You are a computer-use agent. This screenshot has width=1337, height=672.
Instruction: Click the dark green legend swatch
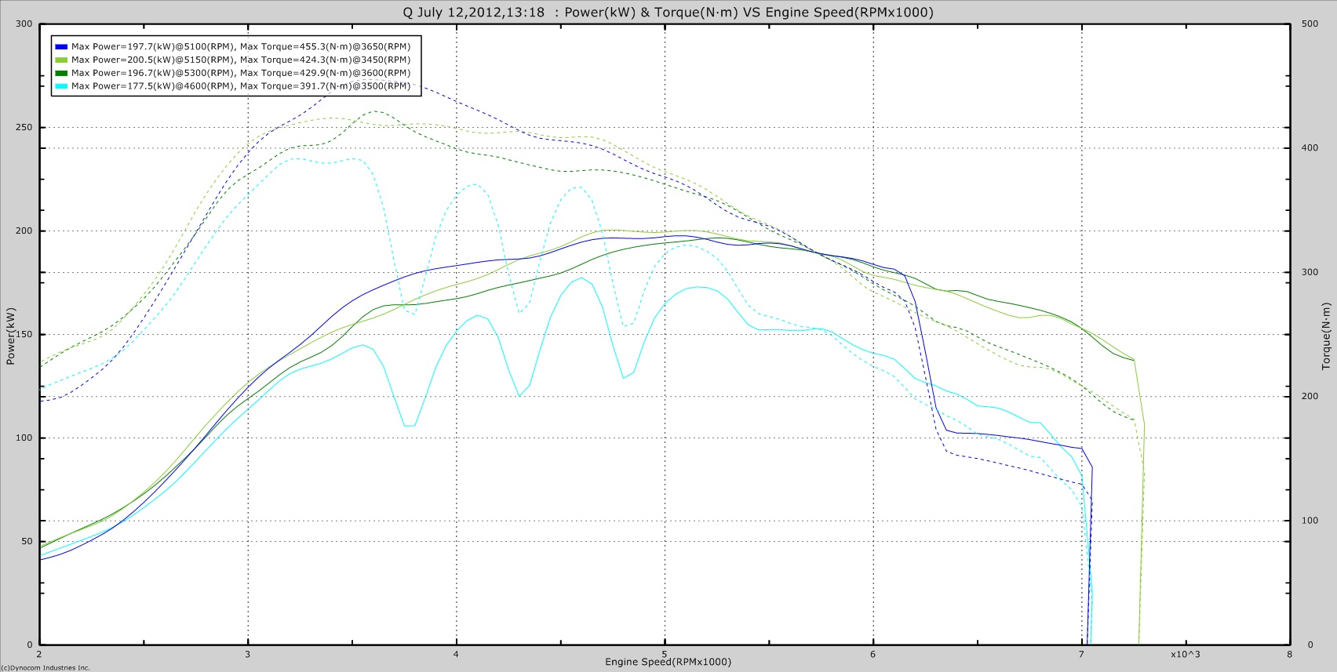click(x=61, y=73)
